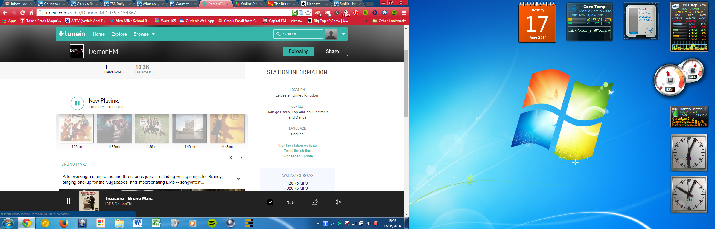Screen dimensions: 715x229
Task: Click the Visit the station website link
Action: pos(297,146)
